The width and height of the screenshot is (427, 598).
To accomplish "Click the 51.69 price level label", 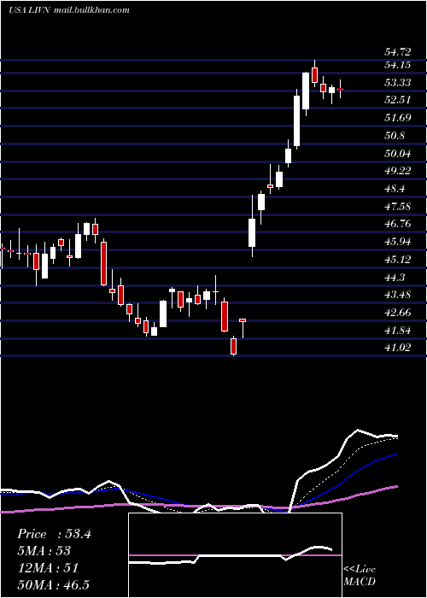I will click(398, 118).
